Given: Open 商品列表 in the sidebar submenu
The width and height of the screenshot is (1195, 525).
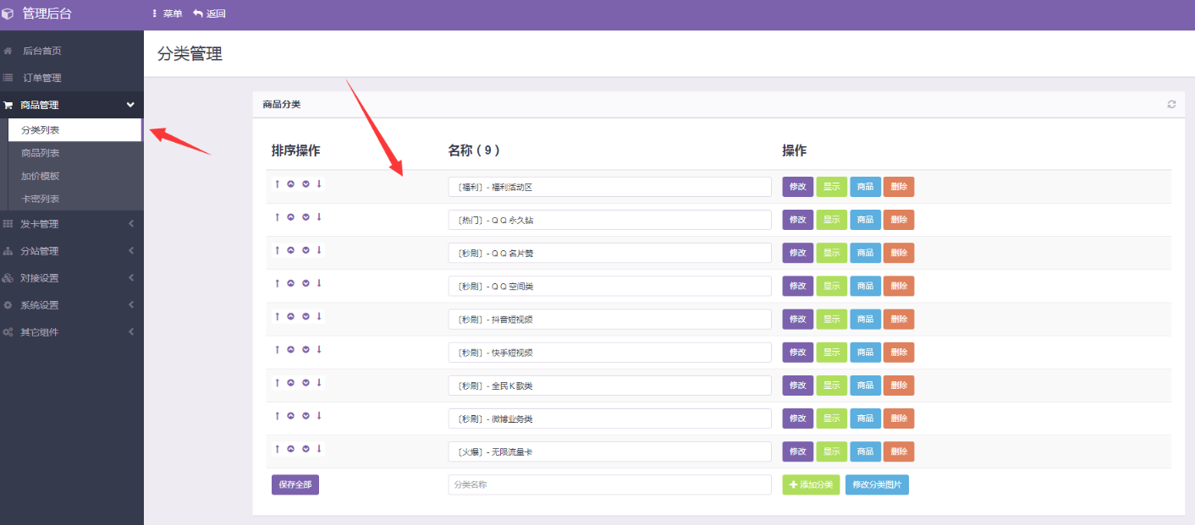Looking at the screenshot, I should 41,153.
